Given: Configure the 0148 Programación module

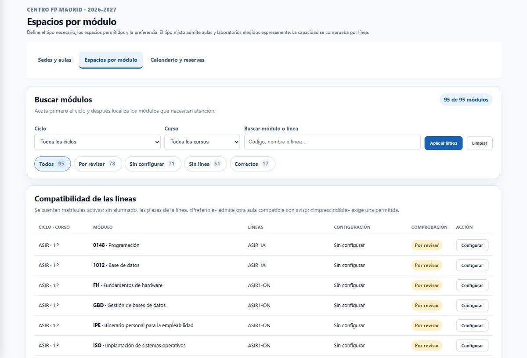Looking at the screenshot, I should [x=472, y=245].
